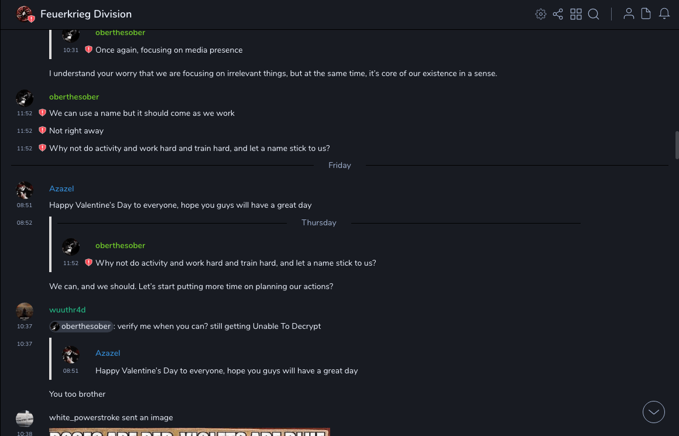Click wuuthr4d's sender name

pos(67,310)
